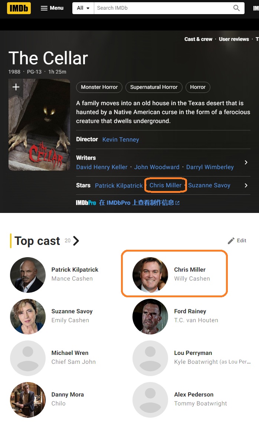Image resolution: width=259 pixels, height=427 pixels.
Task: Open the IMDb home logo
Action: pos(19,8)
